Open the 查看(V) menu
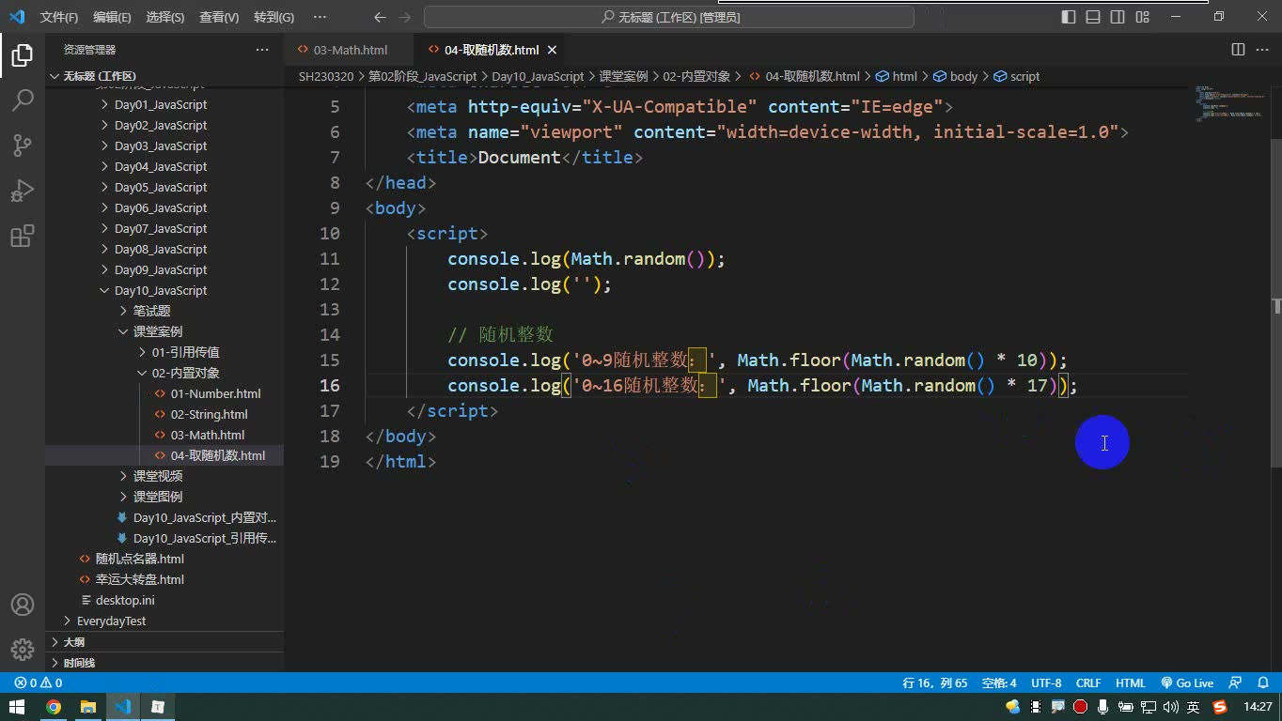The image size is (1282, 721). pos(219,17)
